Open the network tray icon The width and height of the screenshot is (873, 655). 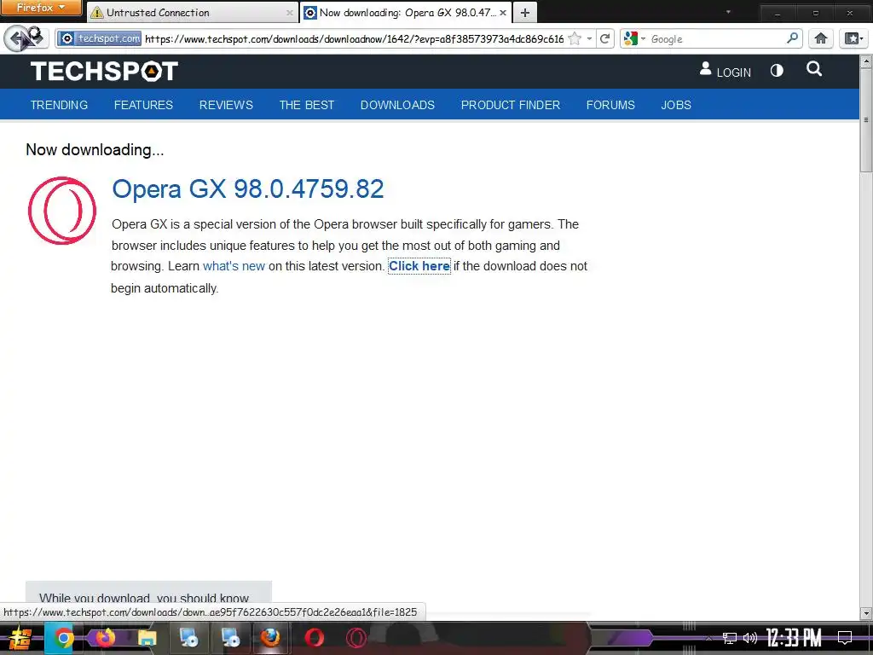click(x=730, y=638)
